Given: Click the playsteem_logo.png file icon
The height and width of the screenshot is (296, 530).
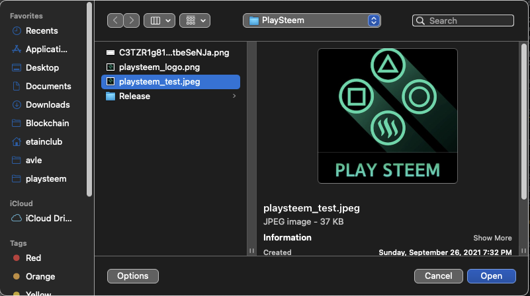Looking at the screenshot, I should 110,67.
